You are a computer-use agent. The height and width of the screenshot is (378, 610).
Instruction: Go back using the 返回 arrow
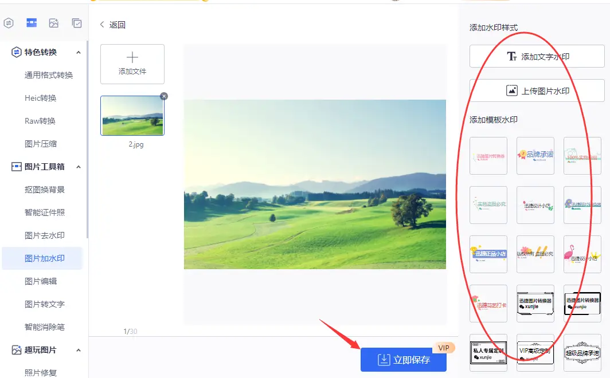pos(112,25)
